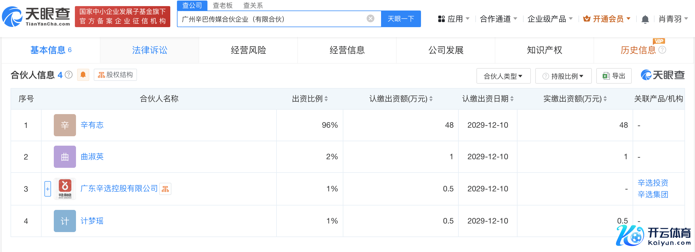
Task: Click the TianYanCha logo at top left
Action: (36, 17)
